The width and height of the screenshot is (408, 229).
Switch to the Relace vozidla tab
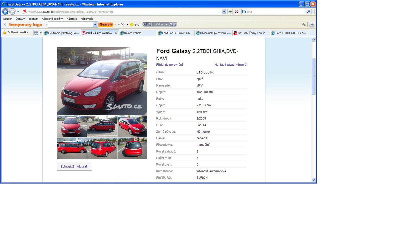138,33
